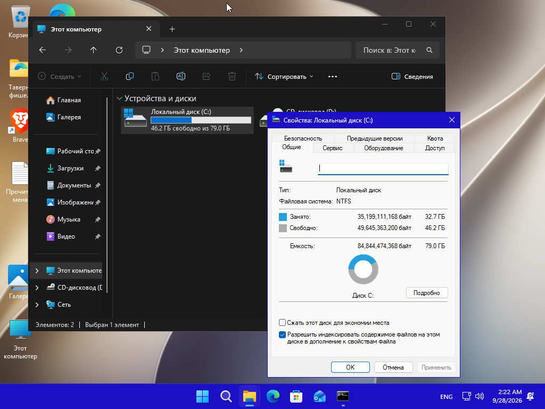Click chevron before Этот компьютер in address bar
Screen dimensions: 545x409
click(x=162, y=50)
